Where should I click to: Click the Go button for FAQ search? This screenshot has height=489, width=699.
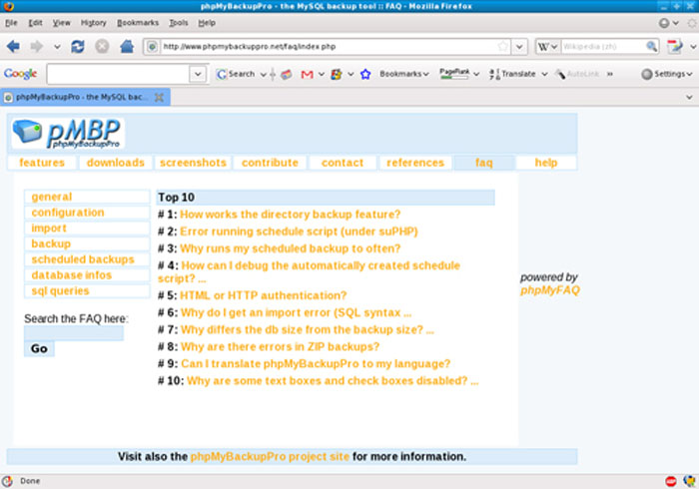point(39,348)
